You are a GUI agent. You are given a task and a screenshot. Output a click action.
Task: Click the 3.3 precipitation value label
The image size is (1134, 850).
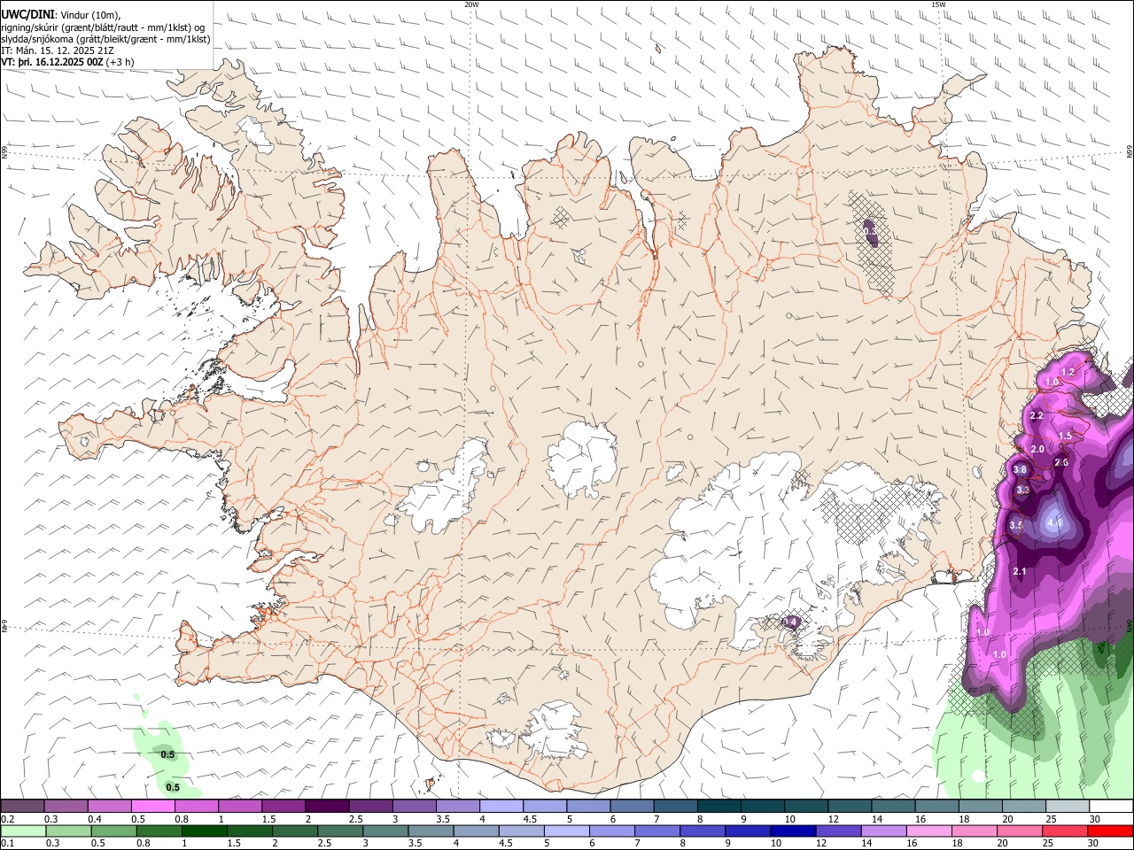[1023, 490]
